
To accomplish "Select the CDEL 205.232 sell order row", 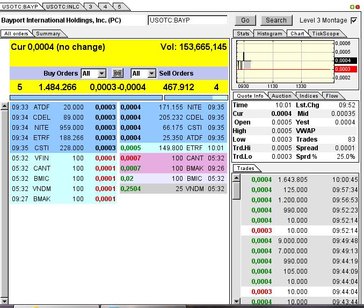I will 173,118.
